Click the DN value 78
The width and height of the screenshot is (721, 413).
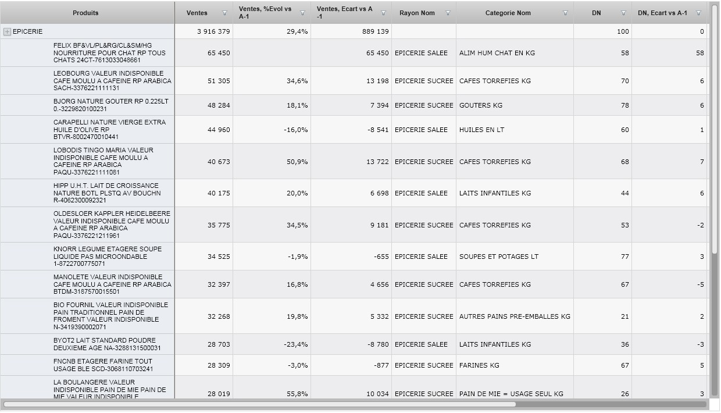pyautogui.click(x=625, y=105)
